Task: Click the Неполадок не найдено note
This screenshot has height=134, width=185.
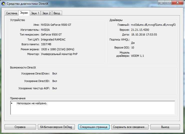Action: point(32,103)
